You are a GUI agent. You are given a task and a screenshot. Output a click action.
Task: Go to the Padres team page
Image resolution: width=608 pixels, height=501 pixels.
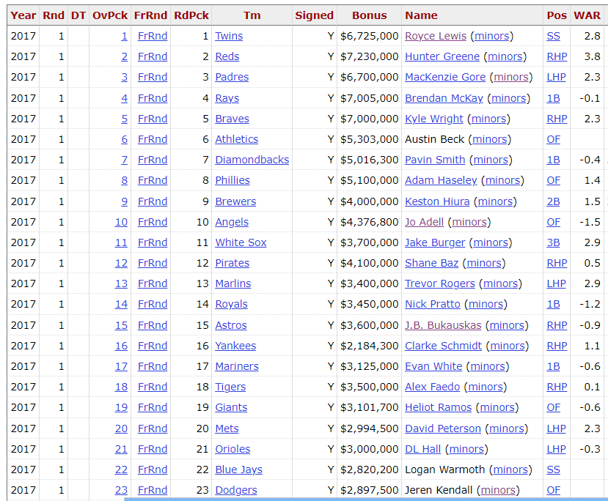[232, 77]
